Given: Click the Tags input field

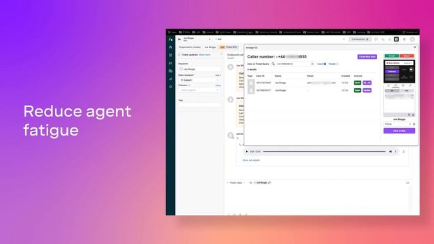Looking at the screenshot, I should pos(199,105).
